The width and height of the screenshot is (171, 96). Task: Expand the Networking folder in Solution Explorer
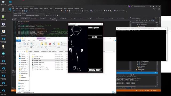tap(136, 26)
